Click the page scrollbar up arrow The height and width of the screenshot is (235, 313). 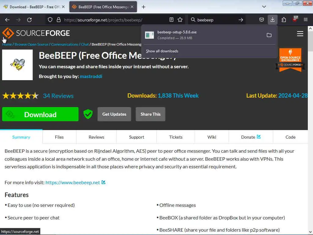(x=310, y=28)
